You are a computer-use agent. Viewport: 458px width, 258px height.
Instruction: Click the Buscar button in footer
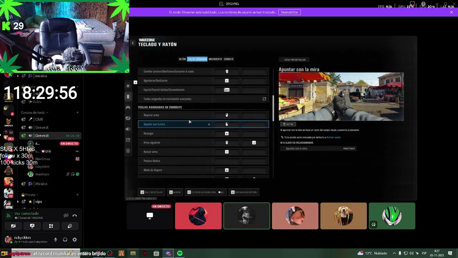pyautogui.click(x=175, y=192)
